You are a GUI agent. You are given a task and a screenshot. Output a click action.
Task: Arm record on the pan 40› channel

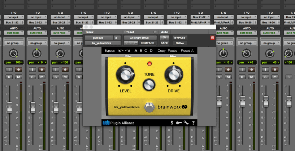[x=275, y=70]
